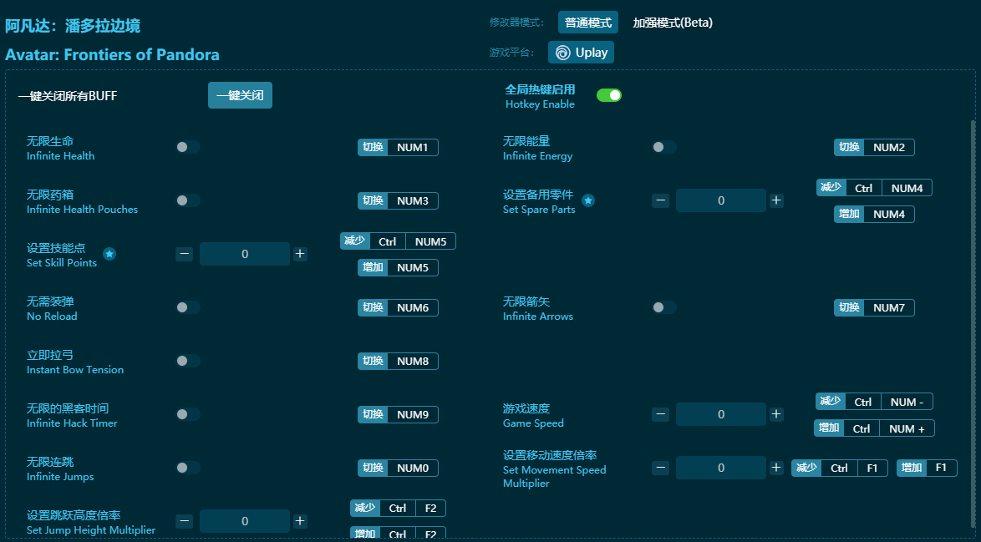Click the Set Movement Speed Multiplier label

[x=554, y=476]
